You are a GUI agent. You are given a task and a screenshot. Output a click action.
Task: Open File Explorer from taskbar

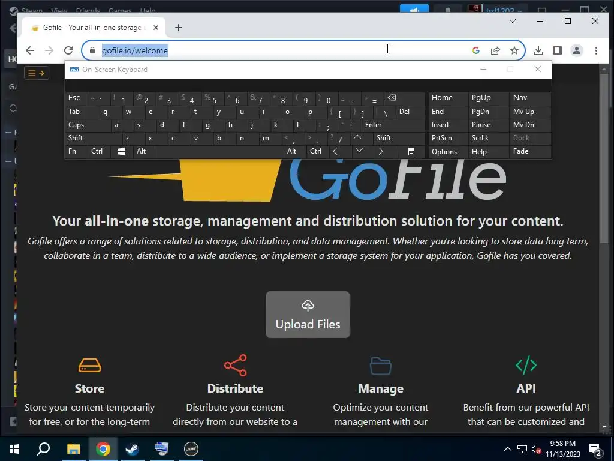73,449
